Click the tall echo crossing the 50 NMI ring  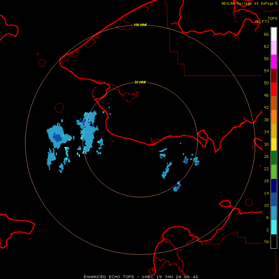[88, 133]
